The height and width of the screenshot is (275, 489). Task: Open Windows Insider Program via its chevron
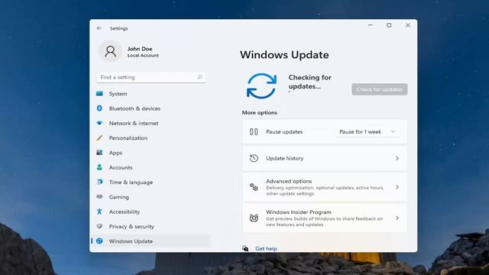[397, 218]
